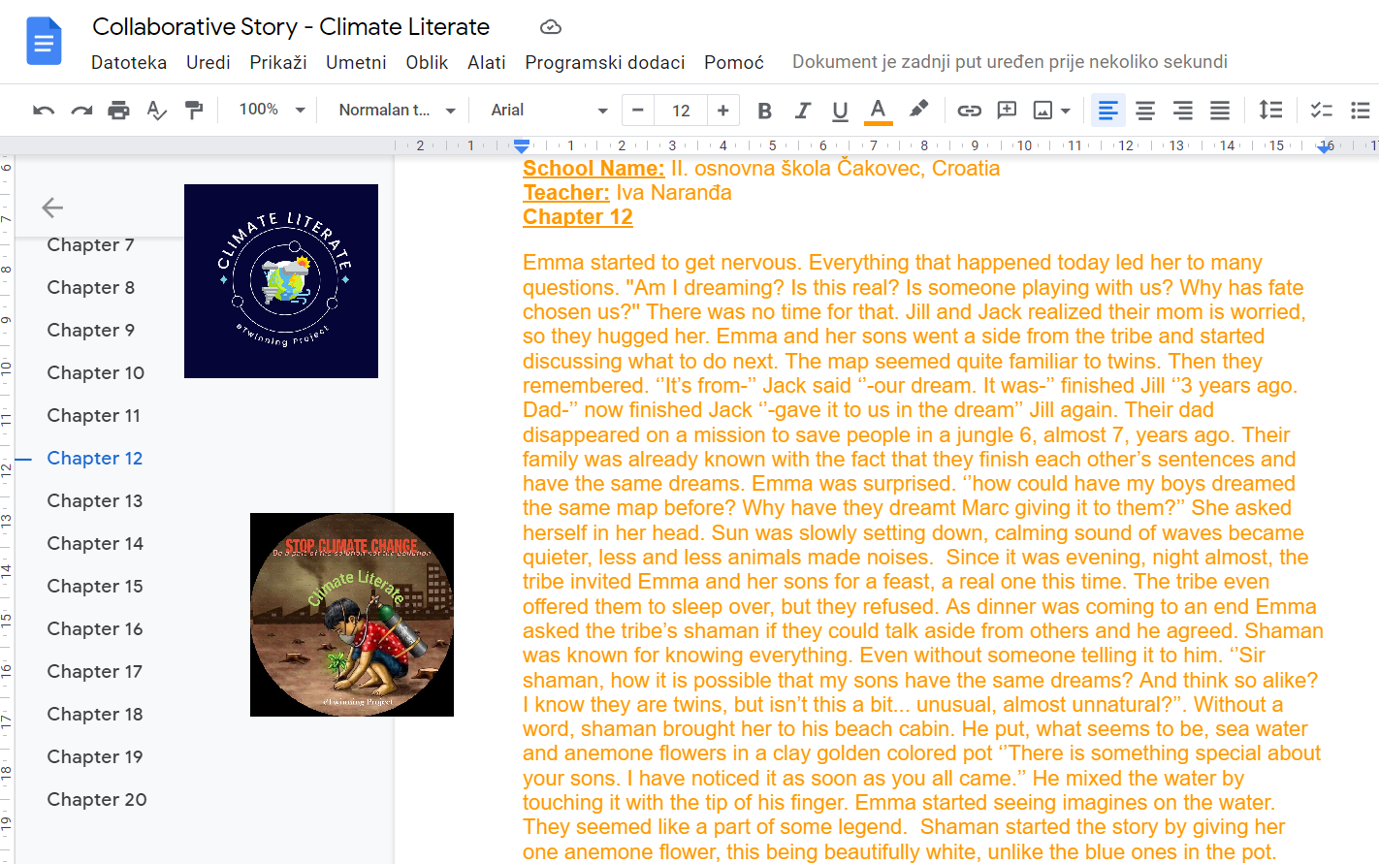This screenshot has width=1379, height=864.
Task: Open the Oblik menu
Action: pyautogui.click(x=427, y=62)
